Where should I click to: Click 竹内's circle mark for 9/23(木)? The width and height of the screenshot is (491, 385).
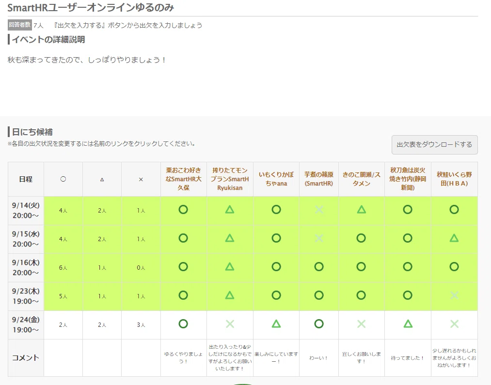pyautogui.click(x=408, y=295)
